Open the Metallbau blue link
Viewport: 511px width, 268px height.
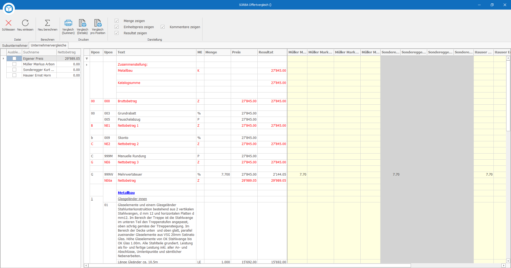tap(126, 193)
